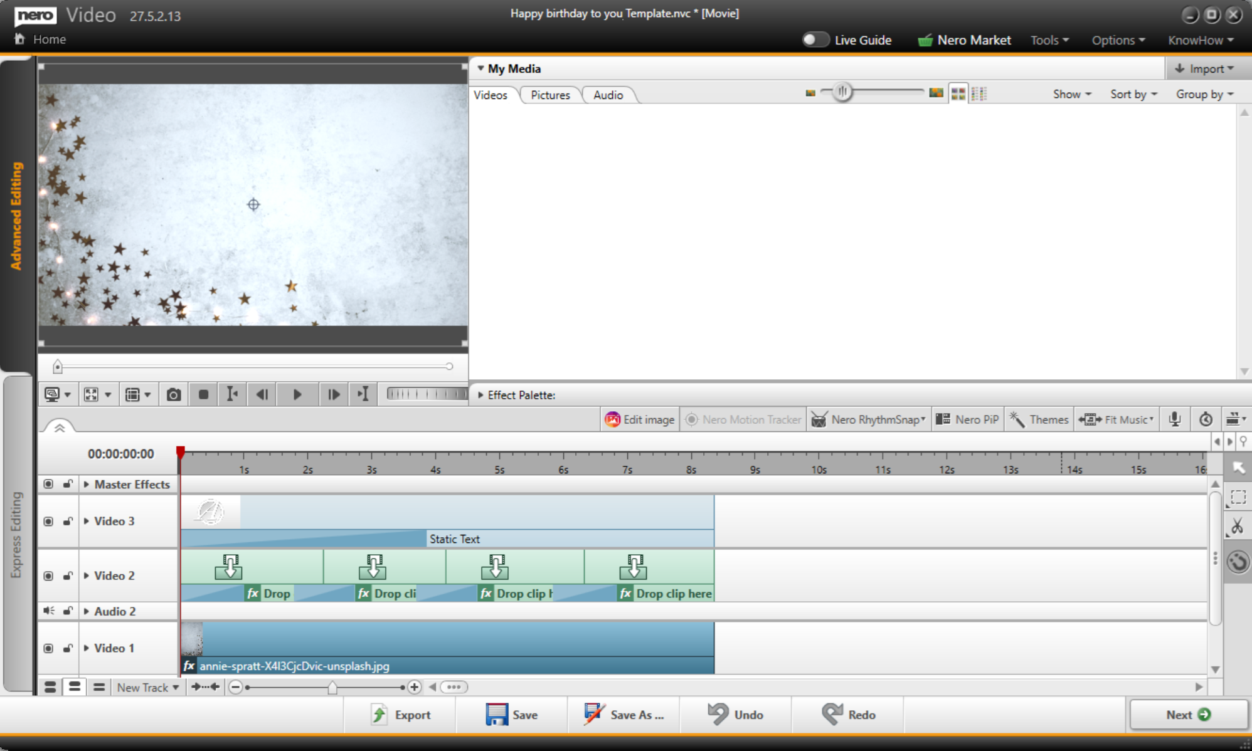Viewport: 1252px width, 751px height.
Task: Click the microphone record narration icon
Action: [x=1175, y=419]
